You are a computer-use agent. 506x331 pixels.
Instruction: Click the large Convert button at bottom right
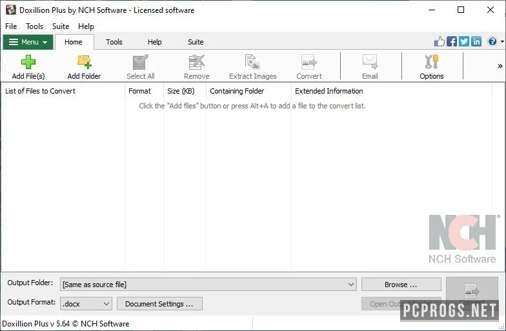pyautogui.click(x=472, y=294)
